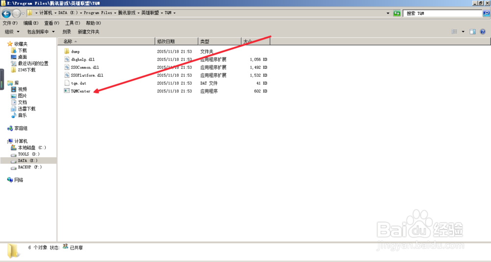
Task: Focus the 搜索 TQM search field
Action: pyautogui.click(x=442, y=13)
